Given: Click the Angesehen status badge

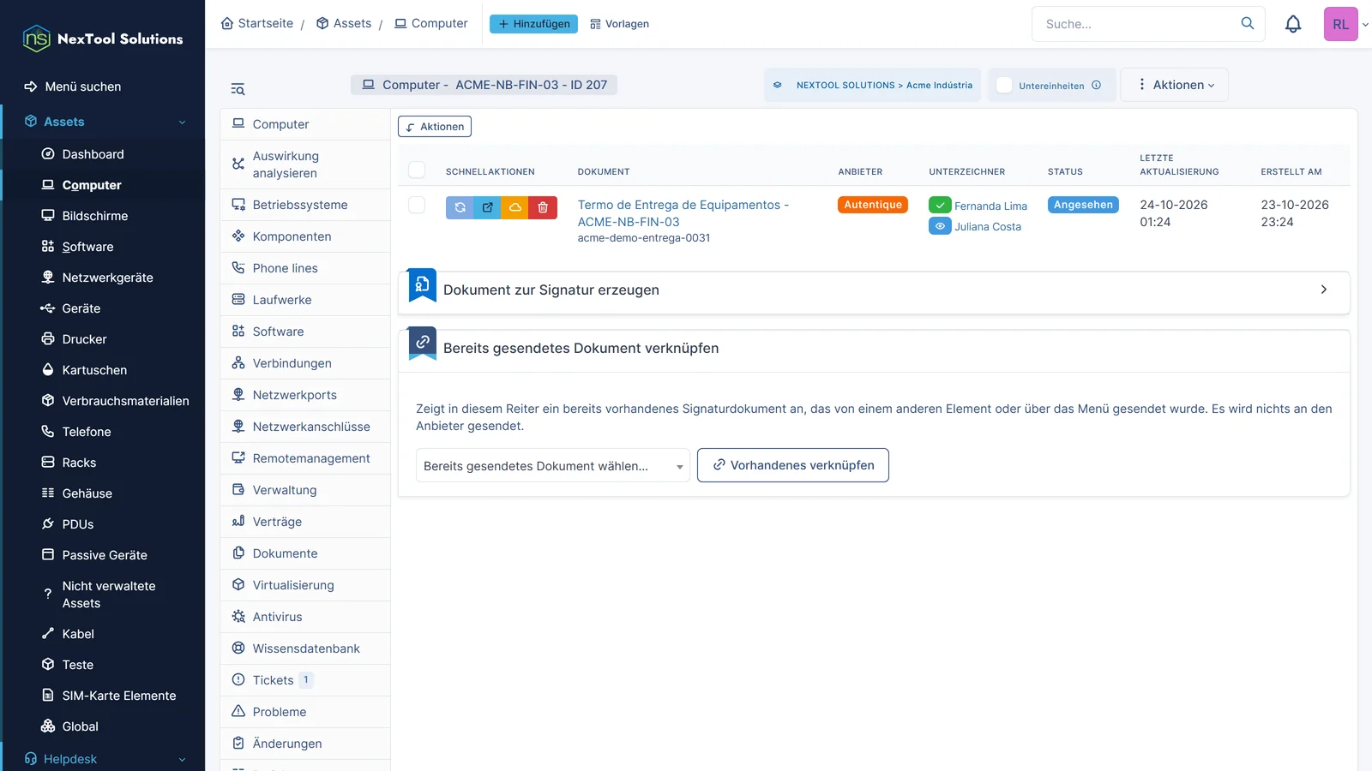Looking at the screenshot, I should pyautogui.click(x=1083, y=205).
